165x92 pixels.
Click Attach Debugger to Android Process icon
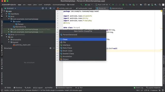(134, 5)
